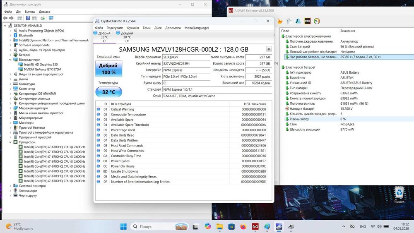
Task: Open the AIDA64 stability test flame icon
Action: coord(280,21)
